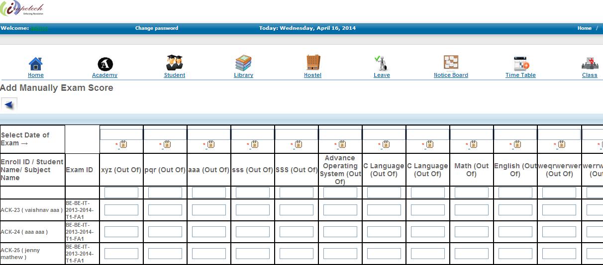
Task: Open date picker for Advance Operating System
Action: pyautogui.click(x=342, y=144)
